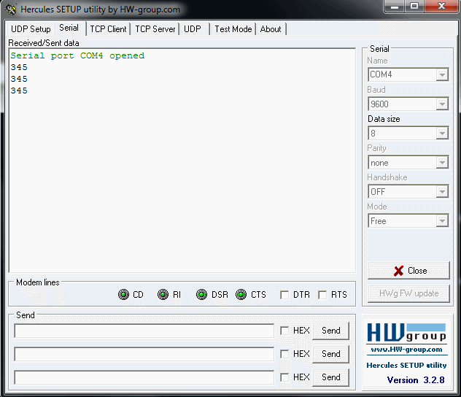Click the DSR modem line indicator
Screen dimensions: 461x397
pos(201,294)
